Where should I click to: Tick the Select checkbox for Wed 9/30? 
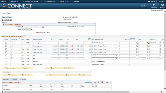[x=6, y=43]
